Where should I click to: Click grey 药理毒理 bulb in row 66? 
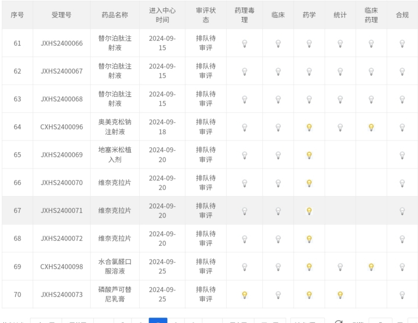click(244, 183)
